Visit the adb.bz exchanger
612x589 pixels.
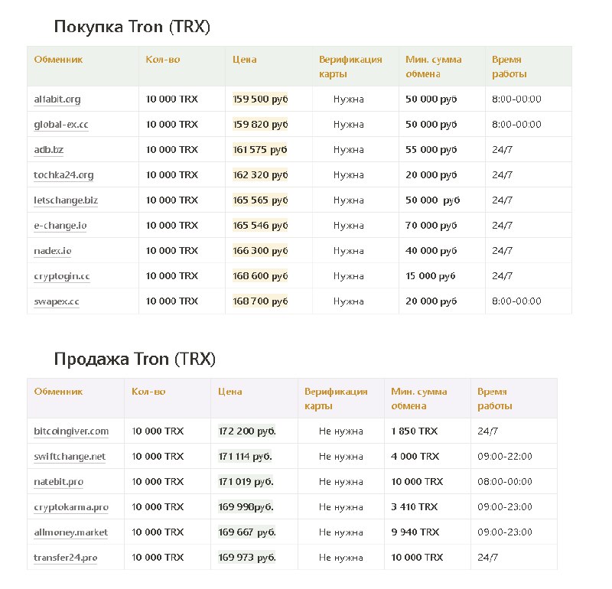click(48, 149)
